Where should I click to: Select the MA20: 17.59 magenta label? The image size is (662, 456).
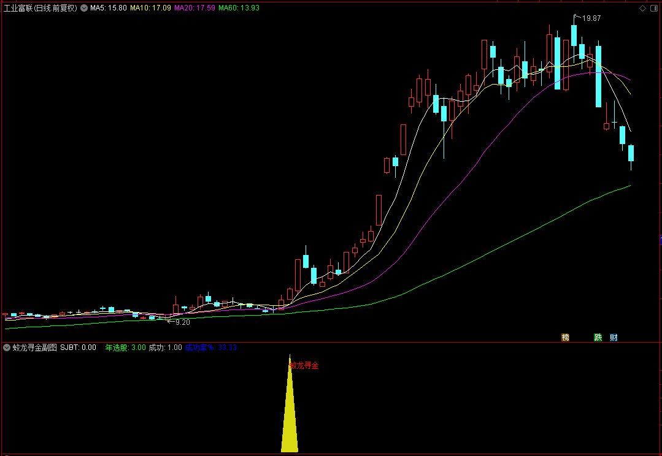pyautogui.click(x=194, y=8)
